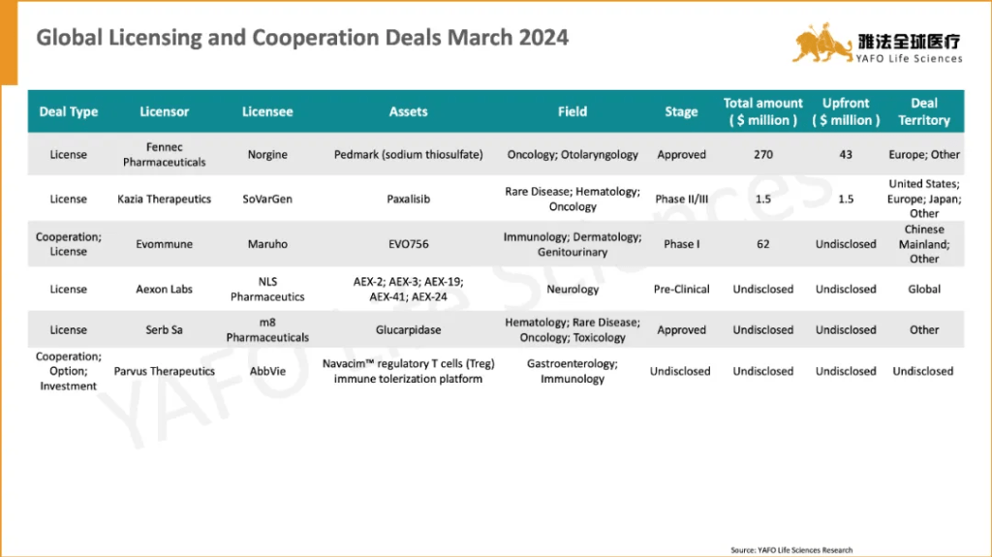Click the 'Source: YAFO Life Sciences Research' footnote
992x557 pixels.
click(x=791, y=550)
